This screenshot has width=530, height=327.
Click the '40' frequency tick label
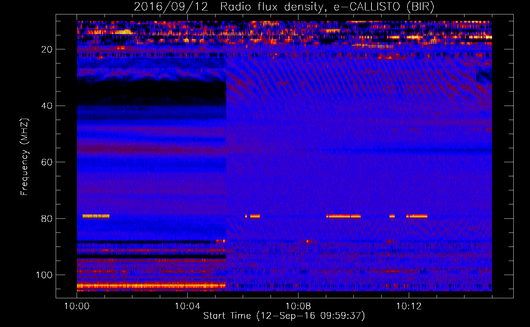[x=47, y=106]
